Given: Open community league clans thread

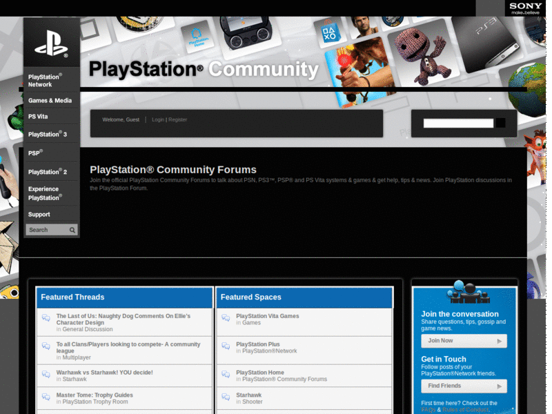Looking at the screenshot, I should pyautogui.click(x=128, y=348).
